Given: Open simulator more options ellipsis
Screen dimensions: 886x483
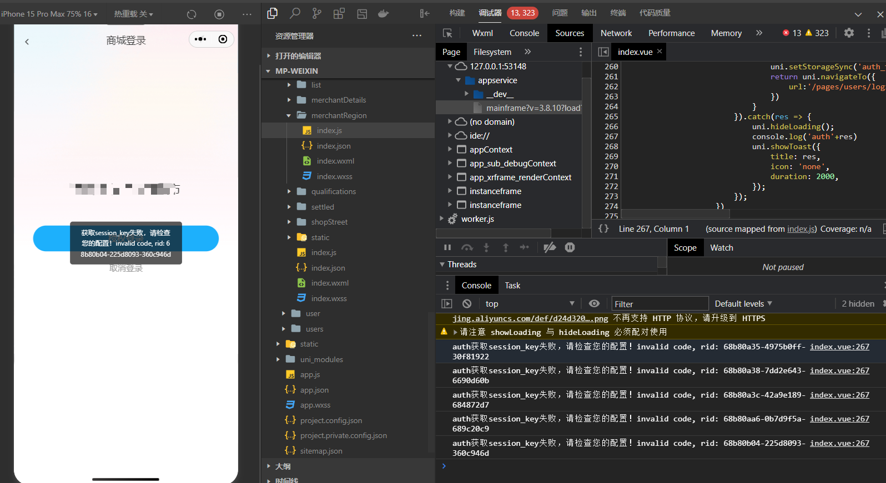Looking at the screenshot, I should (x=247, y=14).
